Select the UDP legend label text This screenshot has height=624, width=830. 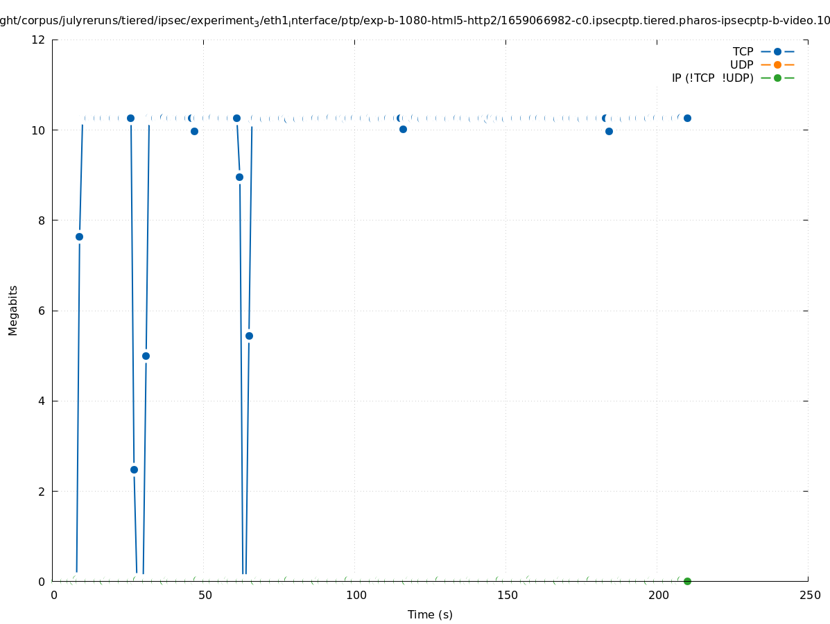[x=741, y=64]
